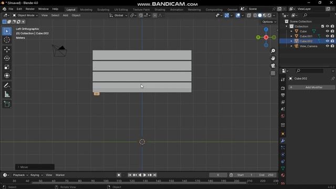Toggle Collection exclude checkbox in outliner
This screenshot has width=336, height=189.
pos(322,26)
